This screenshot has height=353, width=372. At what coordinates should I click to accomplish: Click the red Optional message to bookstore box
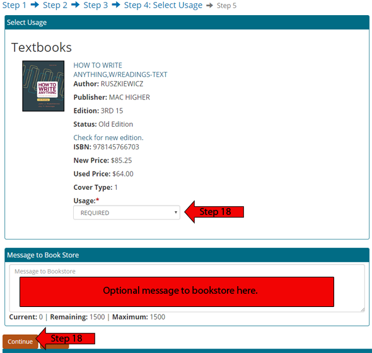point(177,292)
